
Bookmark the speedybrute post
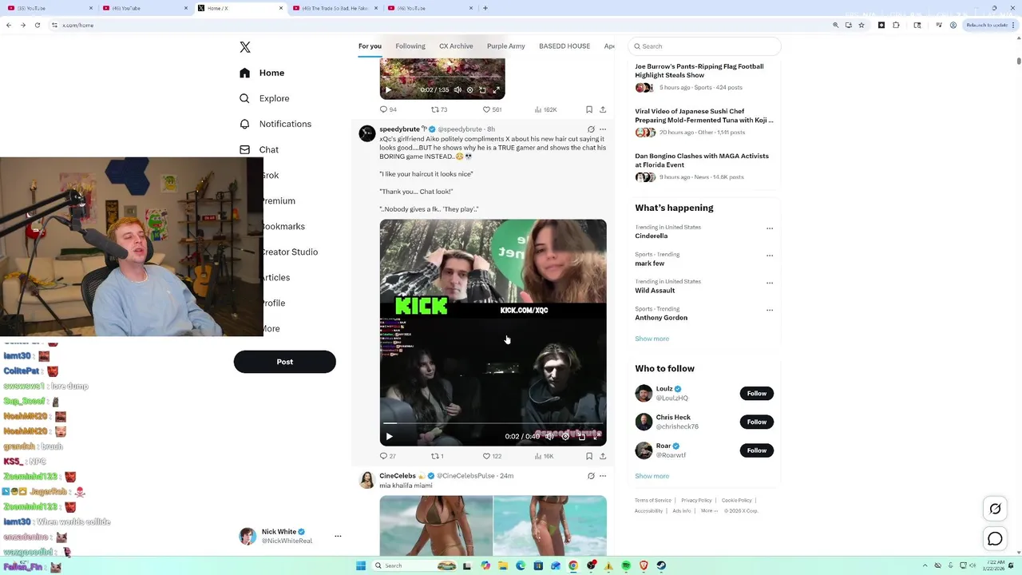589,456
